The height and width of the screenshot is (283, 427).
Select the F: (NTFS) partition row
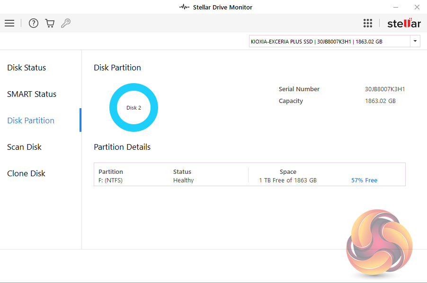click(110, 180)
